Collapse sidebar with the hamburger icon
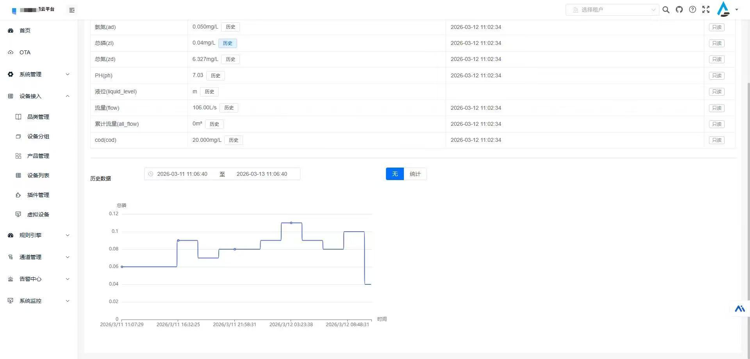This screenshot has height=359, width=750. 72,10
